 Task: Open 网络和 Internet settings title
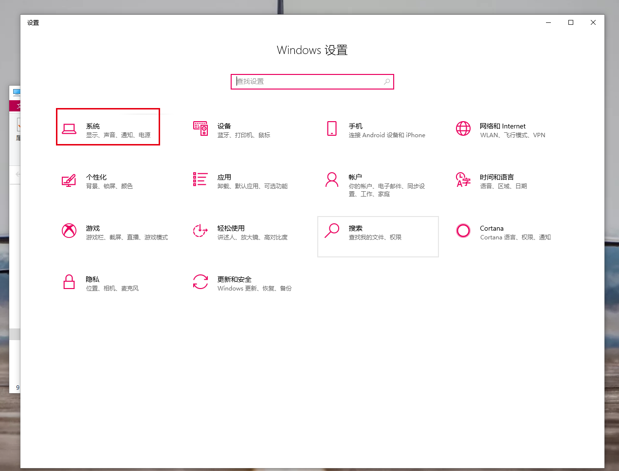pyautogui.click(x=503, y=126)
